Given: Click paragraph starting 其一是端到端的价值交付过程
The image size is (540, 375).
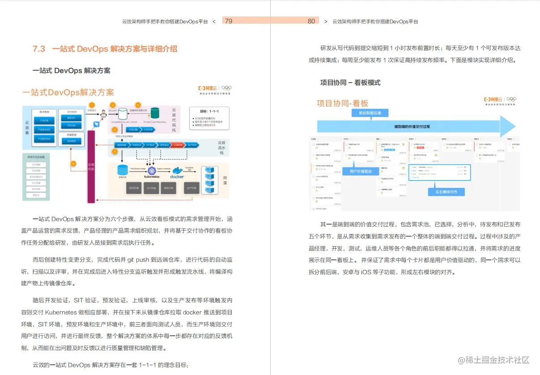Looking at the screenshot, I should 414,248.
